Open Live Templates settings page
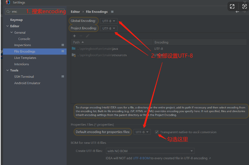The image size is (249, 165). [x=25, y=58]
